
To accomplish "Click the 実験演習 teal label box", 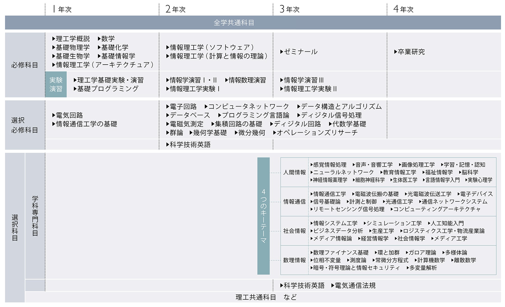I will pyautogui.click(x=56, y=84).
